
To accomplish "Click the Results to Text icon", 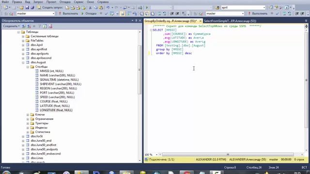I will tap(142, 14).
